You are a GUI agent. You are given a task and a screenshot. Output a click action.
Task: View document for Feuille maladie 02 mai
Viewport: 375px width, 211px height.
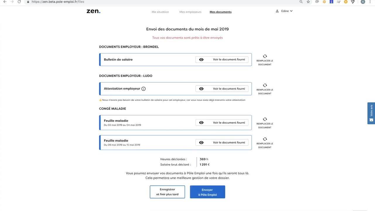click(x=222, y=123)
